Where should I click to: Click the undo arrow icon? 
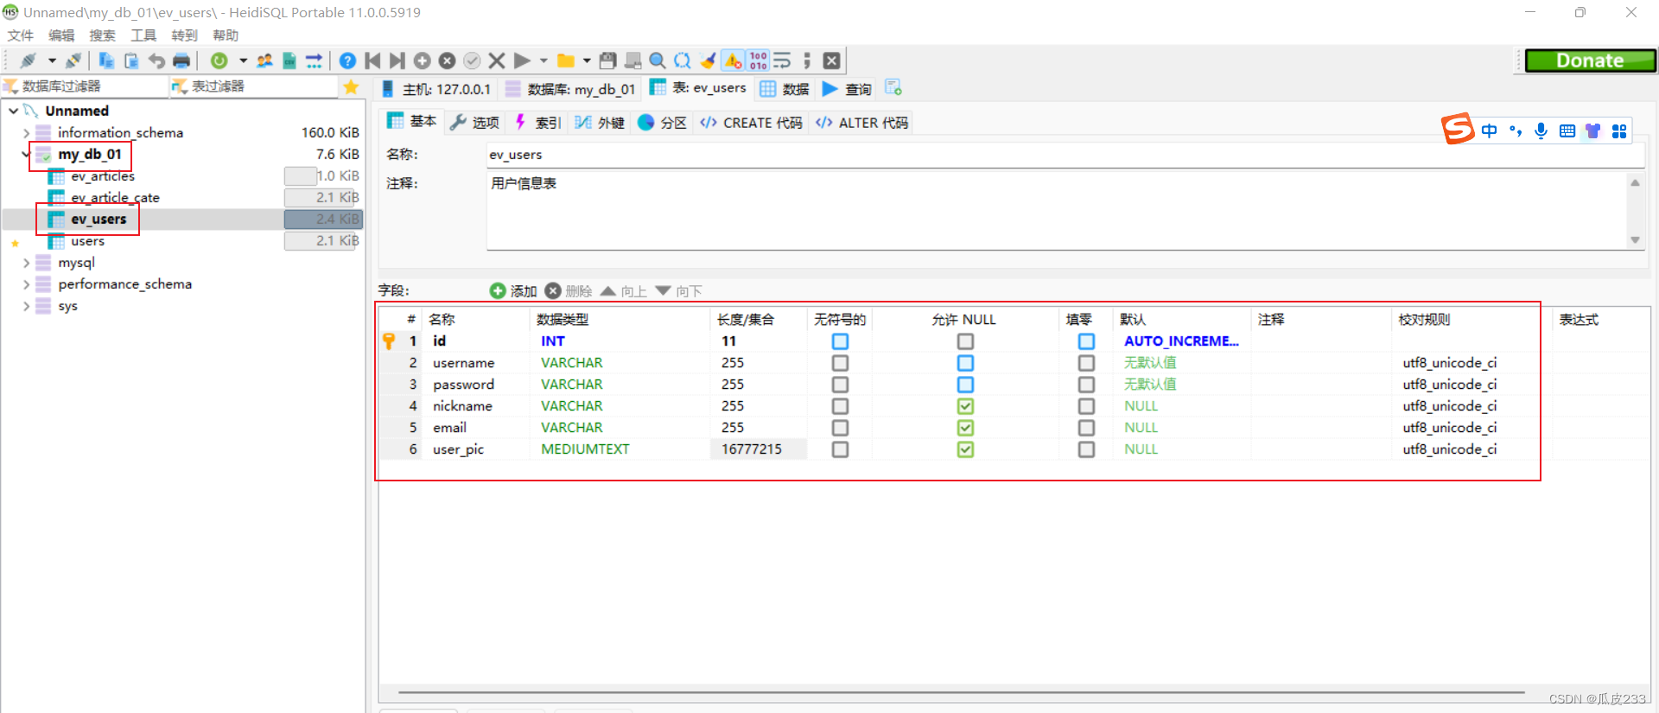click(x=156, y=60)
